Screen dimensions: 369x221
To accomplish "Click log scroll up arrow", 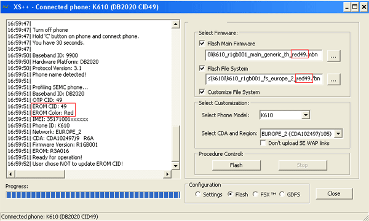I will point(175,24).
